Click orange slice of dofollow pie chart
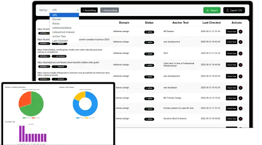 click(x=25, y=99)
